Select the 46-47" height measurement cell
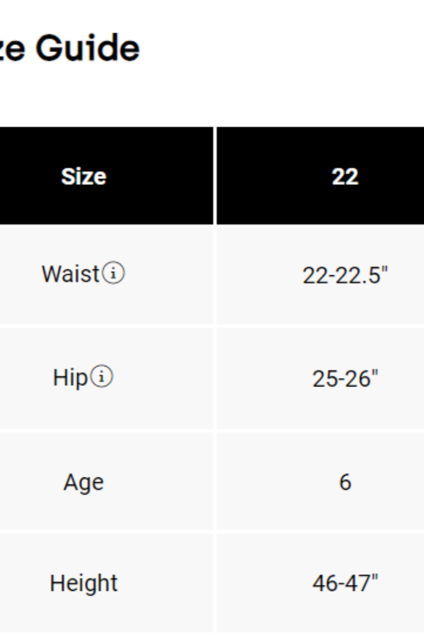Screen dimensions: 424x637 pyautogui.click(x=345, y=584)
